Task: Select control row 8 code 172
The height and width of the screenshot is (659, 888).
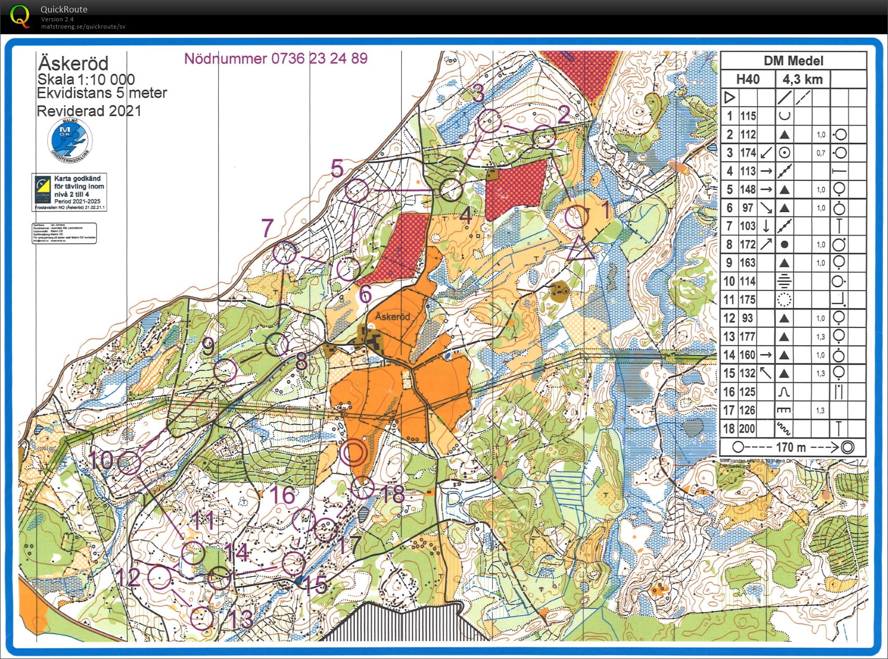Action: point(793,244)
